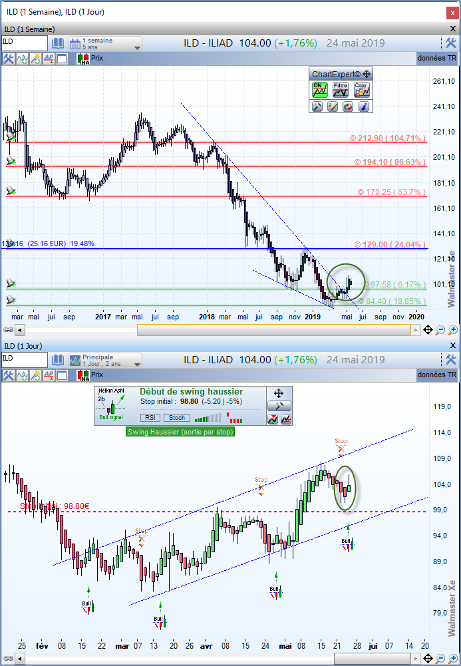Click ChartExpert Copy button
This screenshot has height=666, width=461.
coord(361,90)
